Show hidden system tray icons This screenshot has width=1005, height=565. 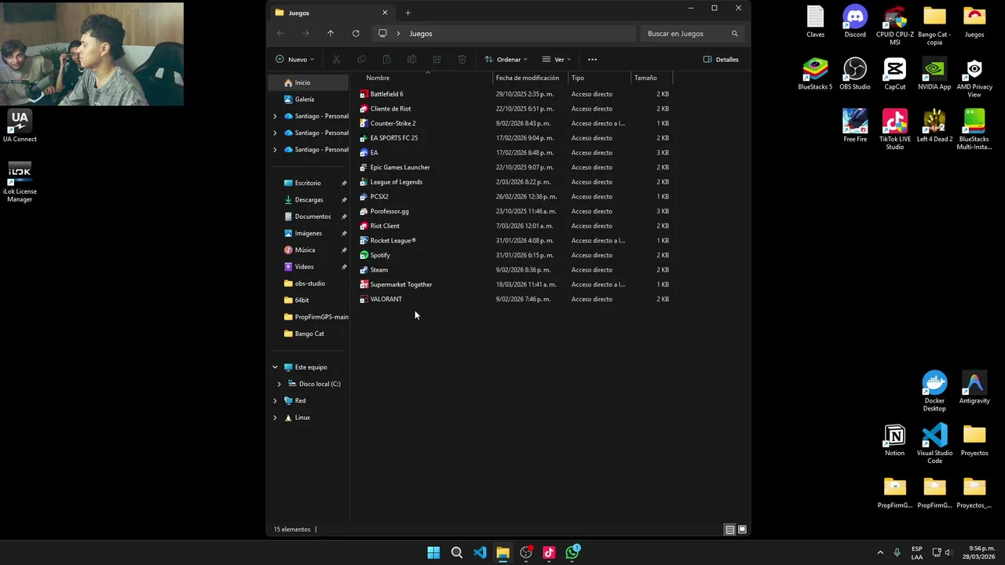[x=880, y=552]
